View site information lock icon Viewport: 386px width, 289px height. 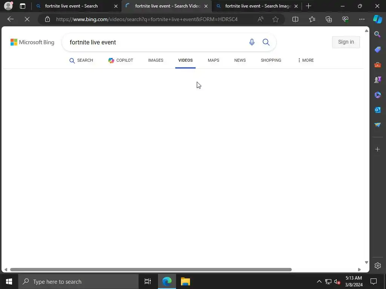(47, 19)
